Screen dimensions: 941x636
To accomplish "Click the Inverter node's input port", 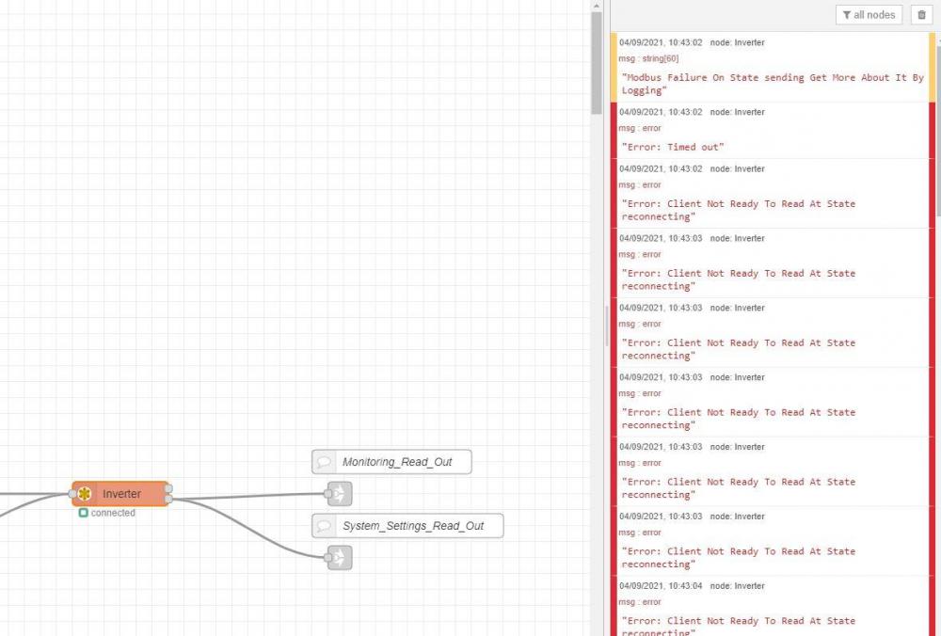I will [x=72, y=494].
